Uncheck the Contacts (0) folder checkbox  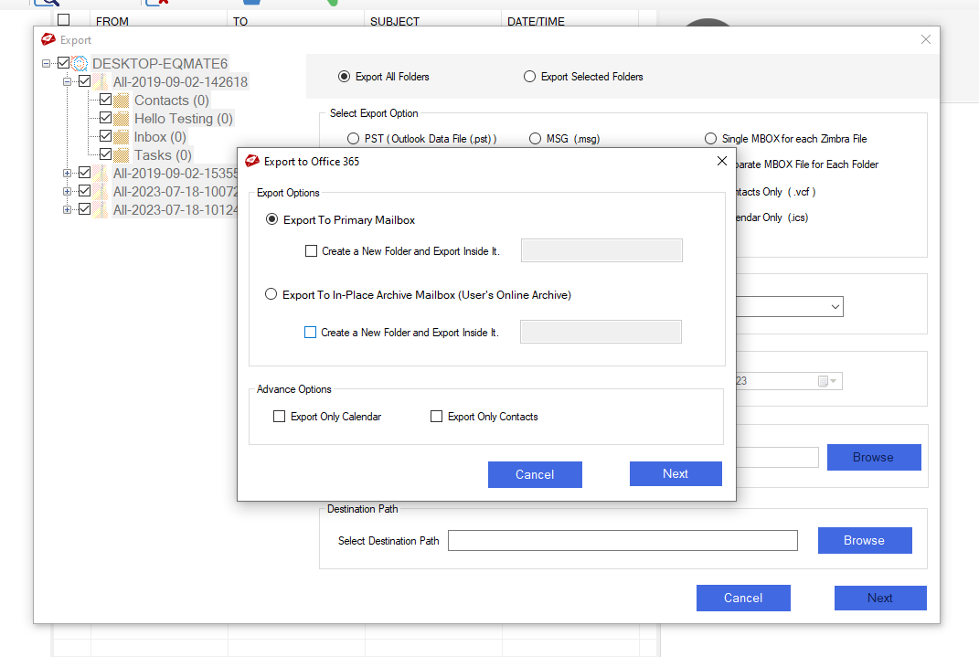click(x=105, y=100)
